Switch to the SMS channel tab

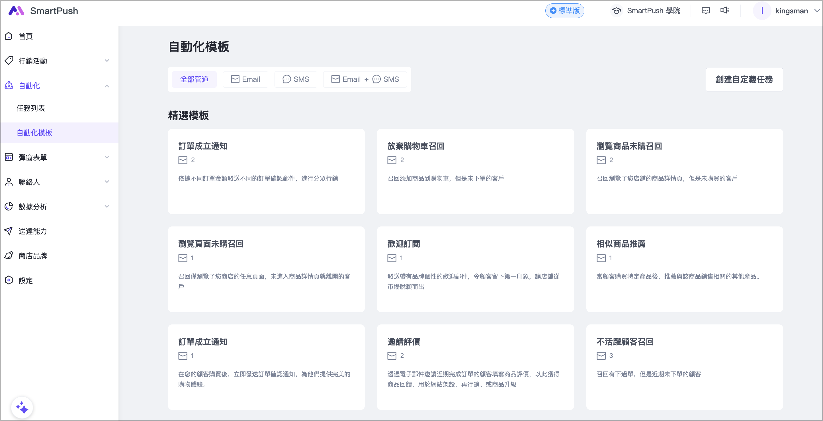click(x=296, y=79)
